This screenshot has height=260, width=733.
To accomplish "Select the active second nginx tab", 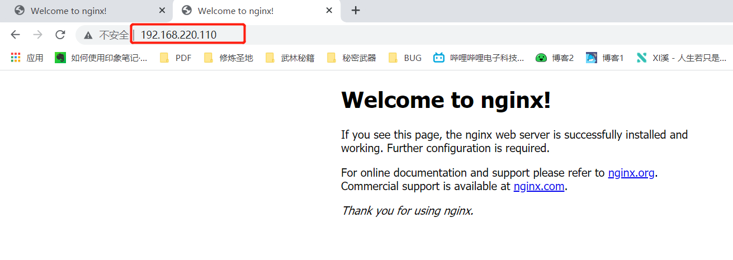I will [x=257, y=11].
